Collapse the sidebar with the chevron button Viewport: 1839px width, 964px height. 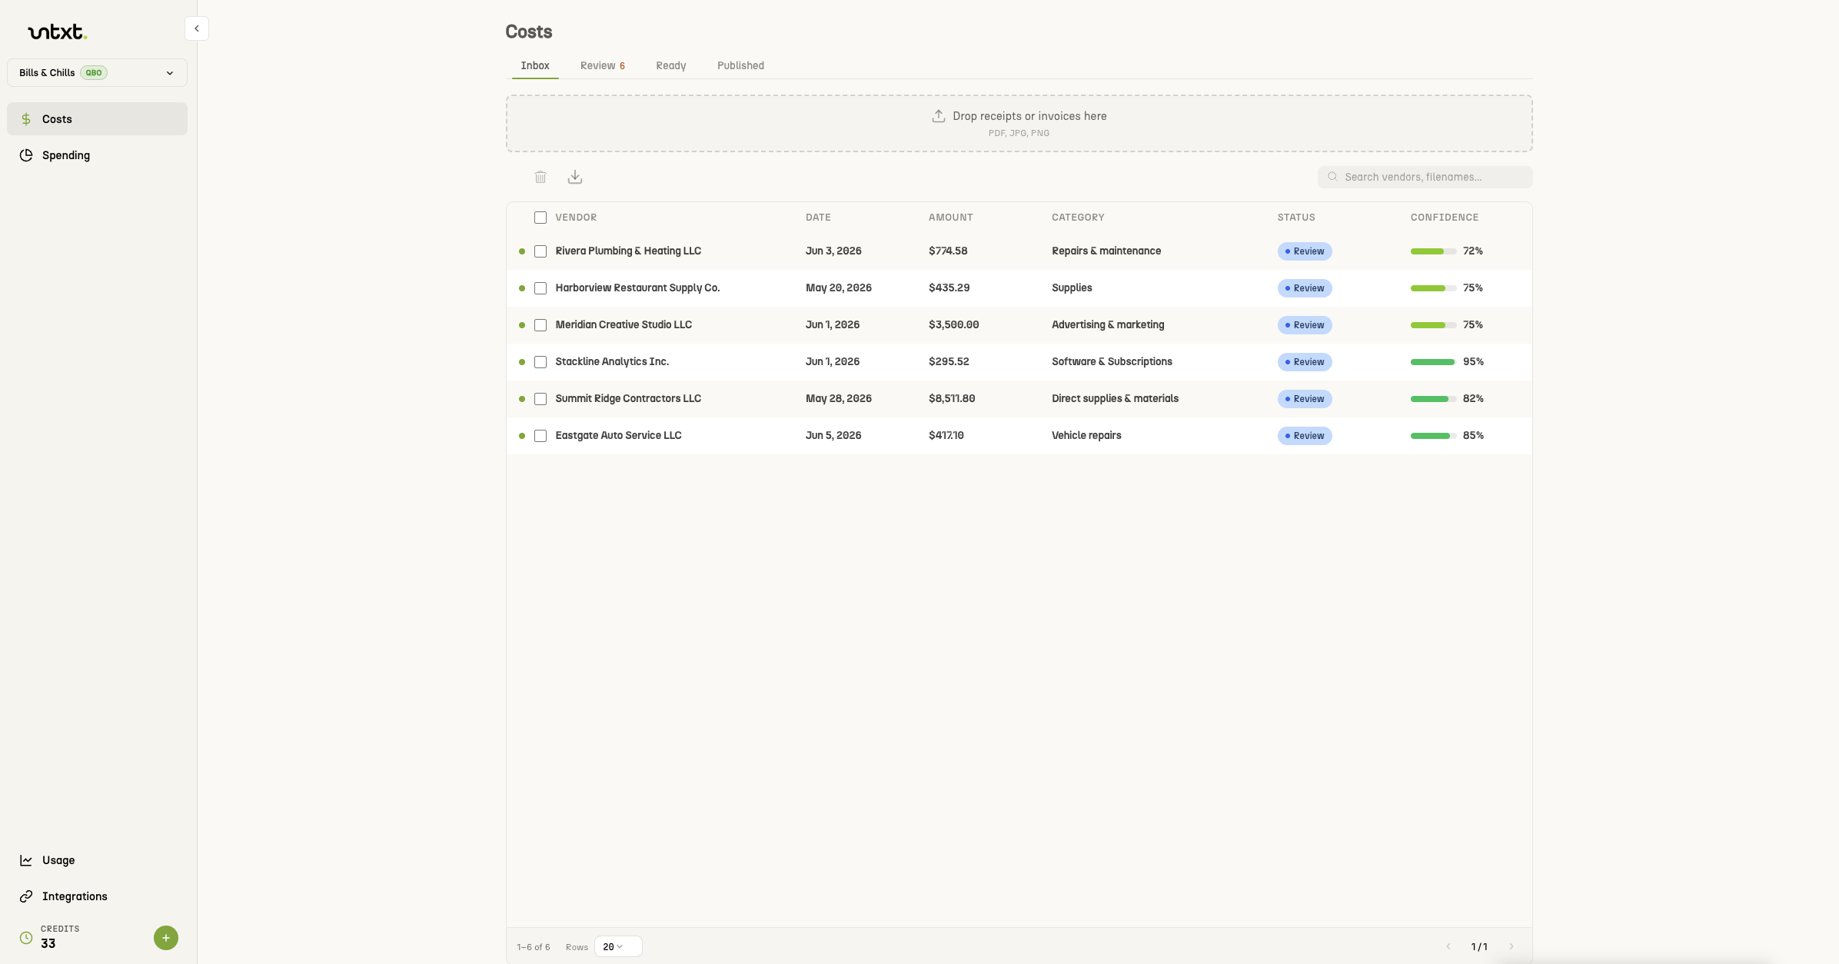197,28
